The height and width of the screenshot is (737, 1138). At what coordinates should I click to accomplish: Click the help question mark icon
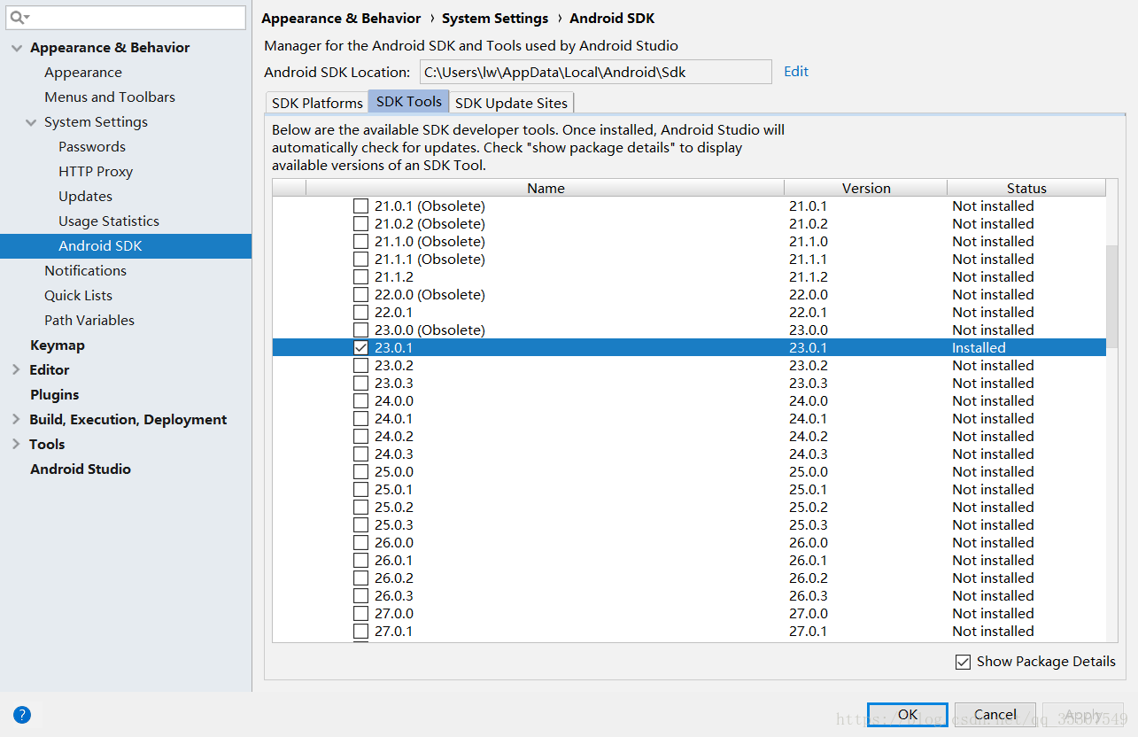(22, 714)
